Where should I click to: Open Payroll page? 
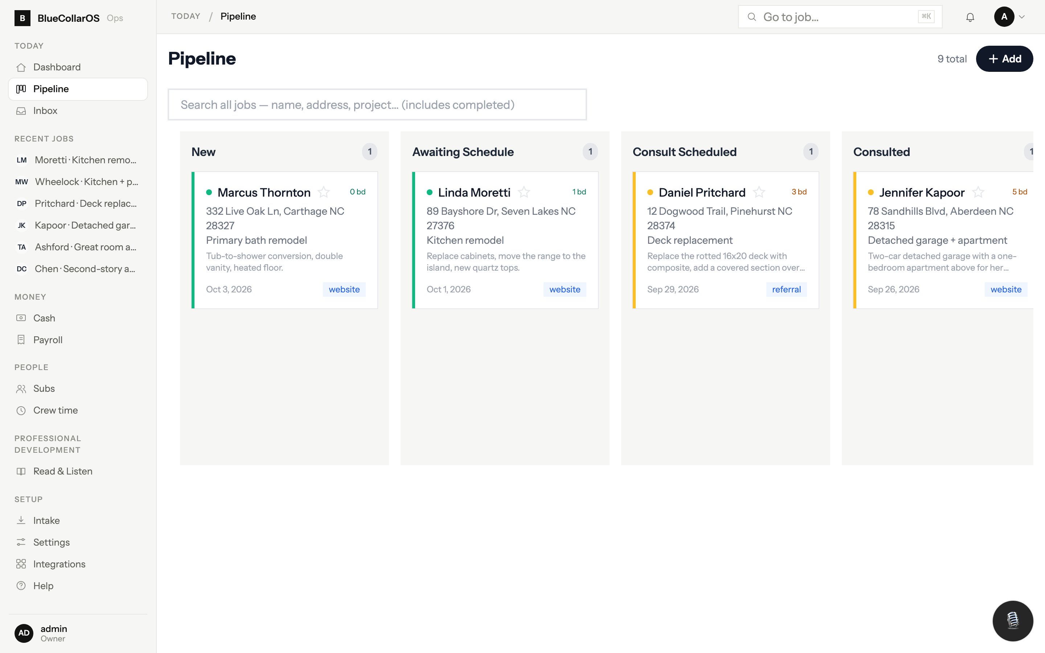78,340
